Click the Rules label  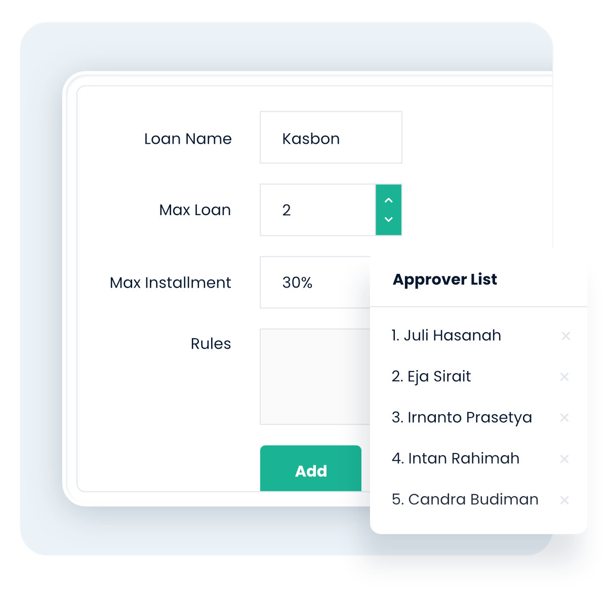pyautogui.click(x=211, y=344)
